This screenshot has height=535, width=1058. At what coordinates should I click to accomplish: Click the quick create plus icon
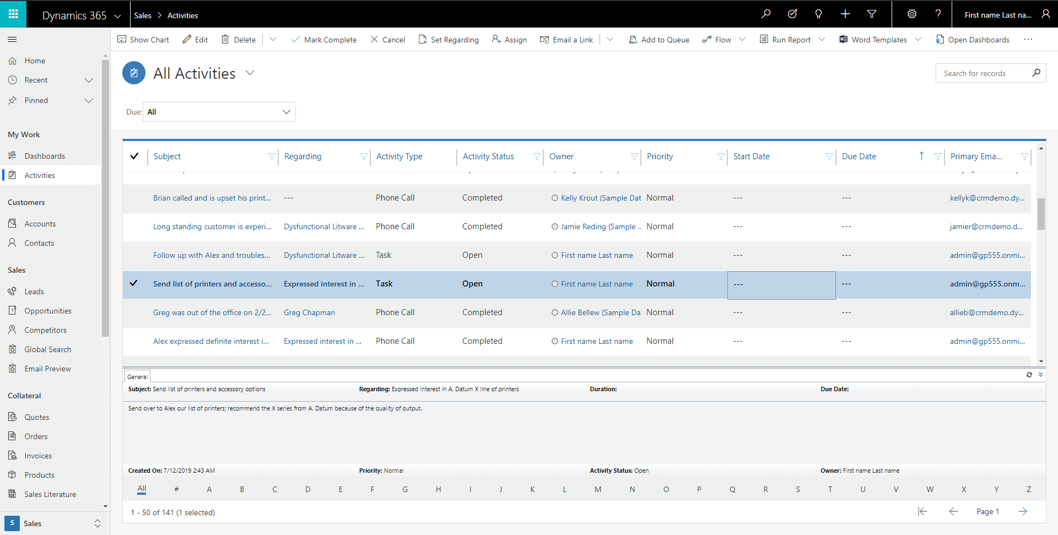(845, 14)
